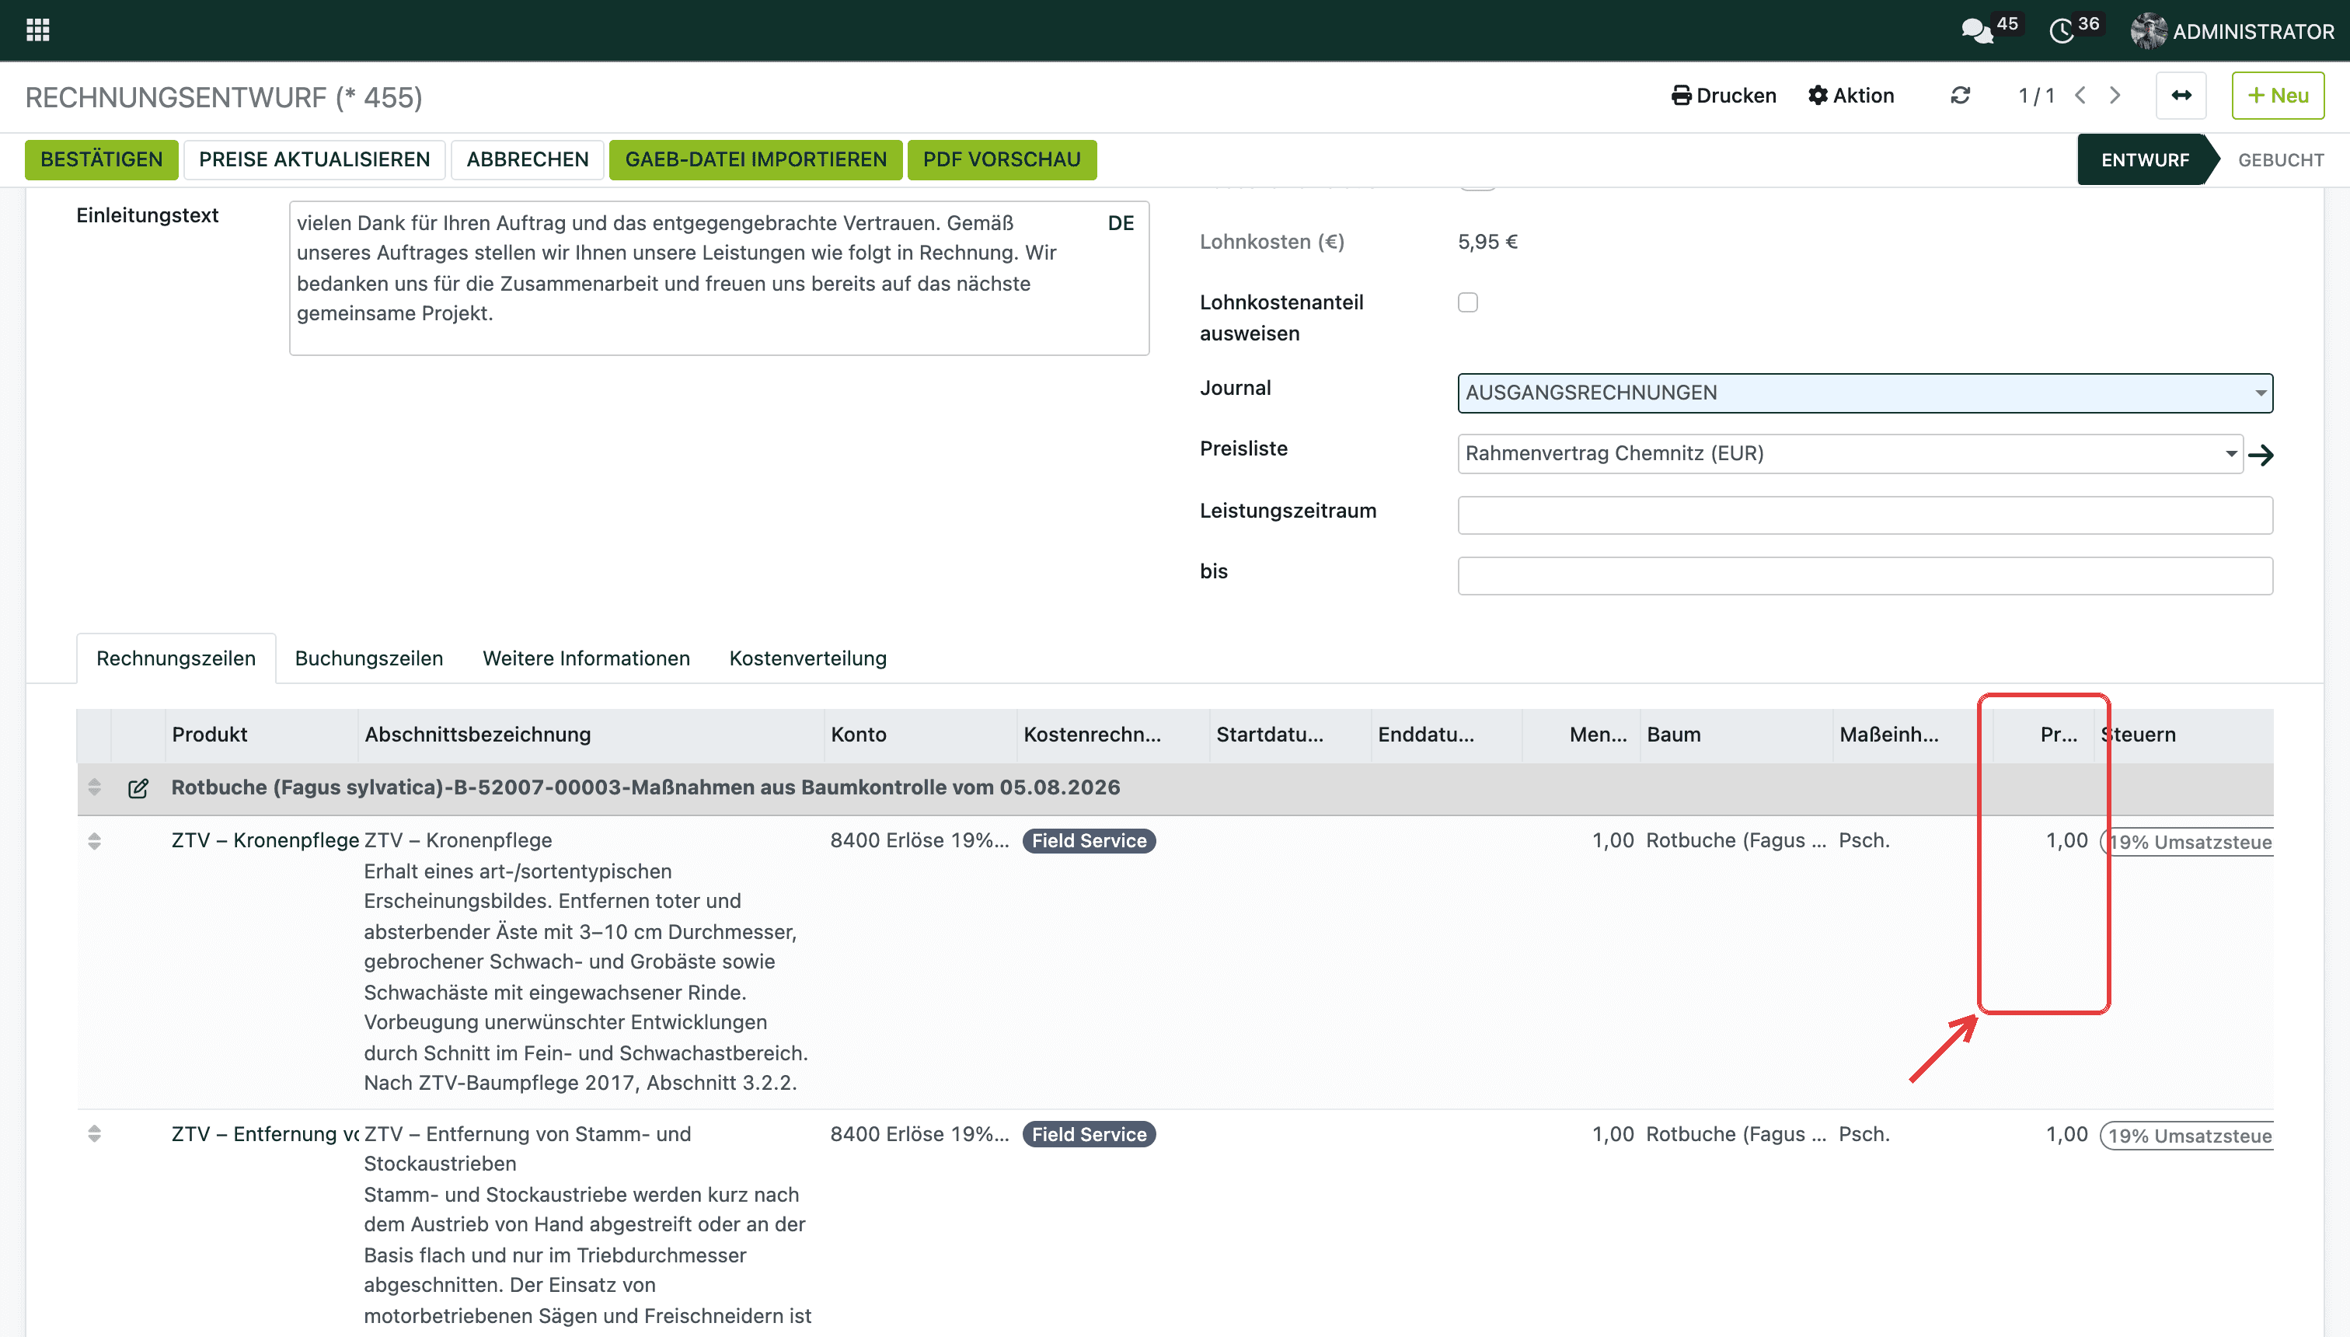Grab the drag handle of Rotbuche section row
This screenshot has height=1337, width=2350.
point(95,787)
